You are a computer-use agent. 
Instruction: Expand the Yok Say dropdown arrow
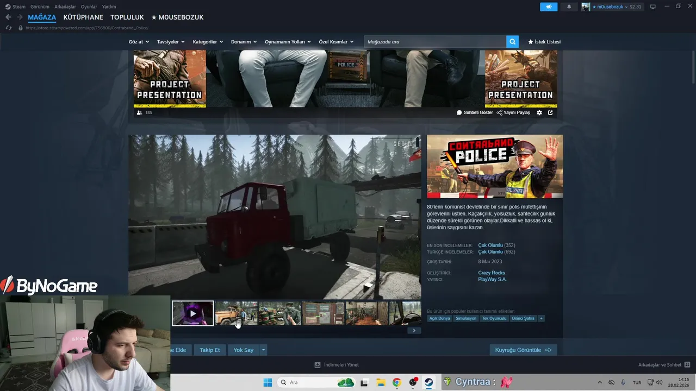click(x=264, y=350)
